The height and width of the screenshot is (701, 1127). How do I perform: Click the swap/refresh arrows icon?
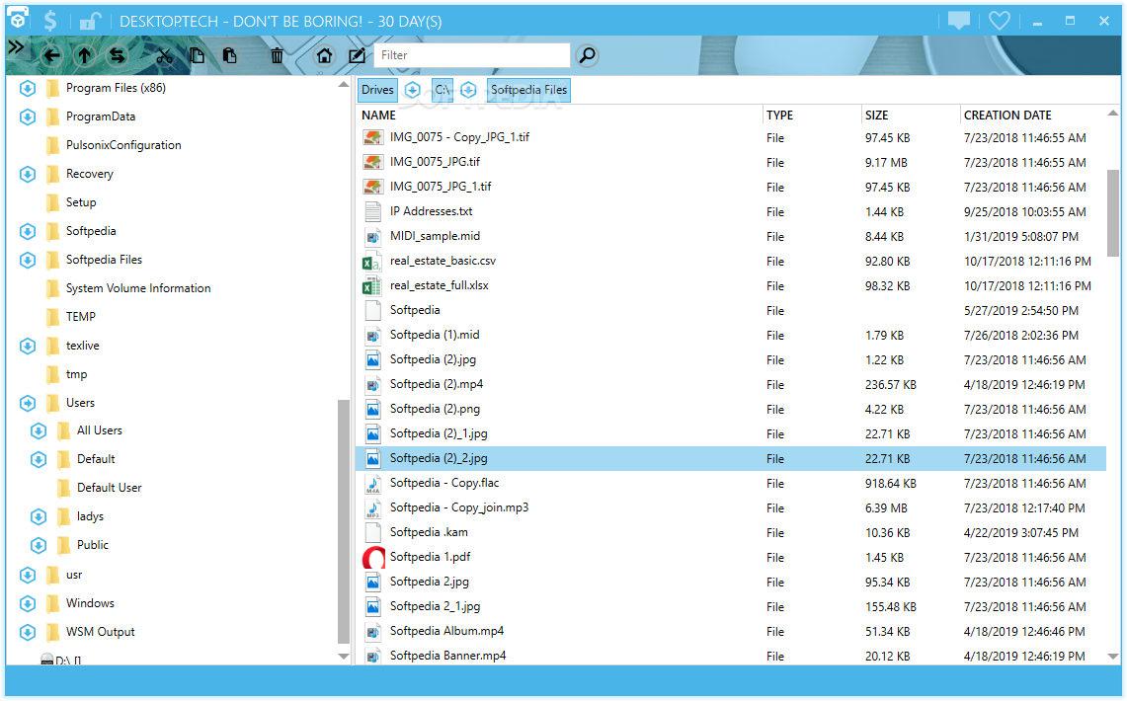point(118,55)
